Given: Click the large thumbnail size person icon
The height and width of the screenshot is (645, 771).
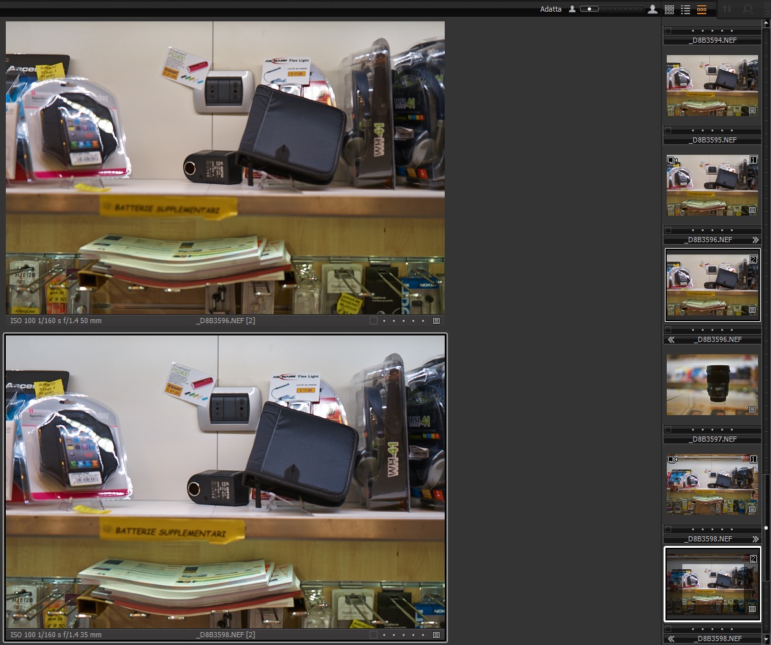Looking at the screenshot, I should (653, 9).
